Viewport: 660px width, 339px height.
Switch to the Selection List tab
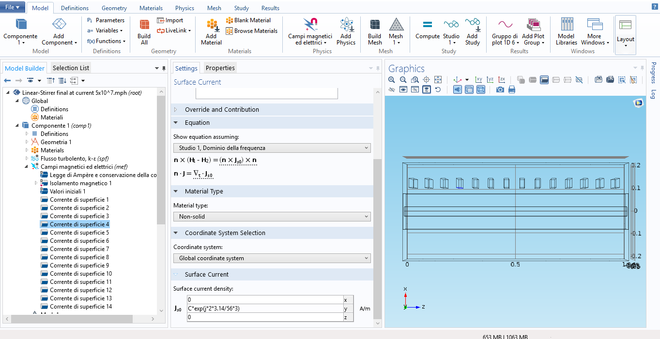coord(71,68)
